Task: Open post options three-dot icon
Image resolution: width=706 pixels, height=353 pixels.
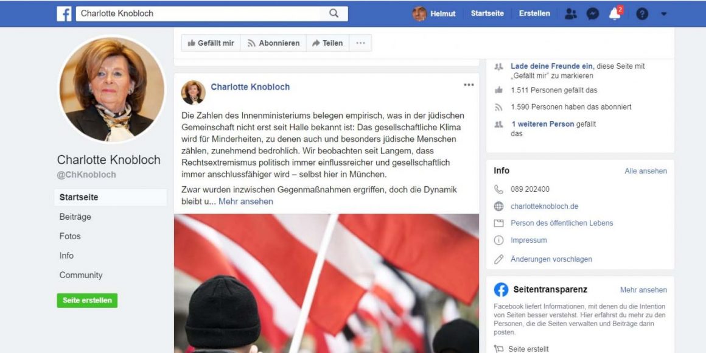Action: tap(469, 85)
